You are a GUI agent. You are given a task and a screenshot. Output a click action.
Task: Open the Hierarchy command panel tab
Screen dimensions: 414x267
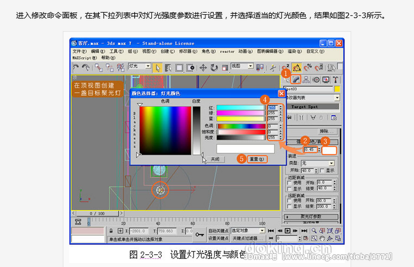coord(306,79)
